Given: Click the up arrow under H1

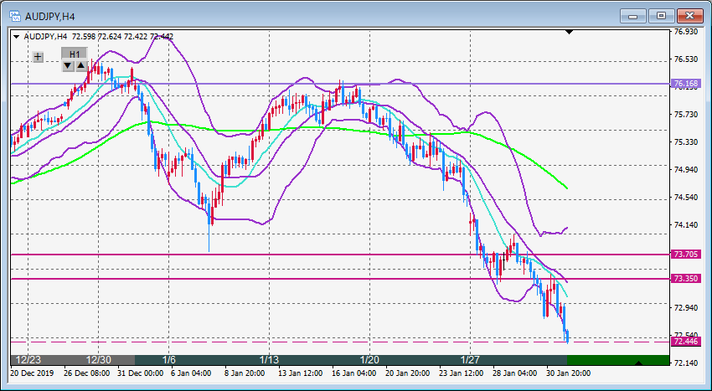Looking at the screenshot, I should pyautogui.click(x=80, y=66).
